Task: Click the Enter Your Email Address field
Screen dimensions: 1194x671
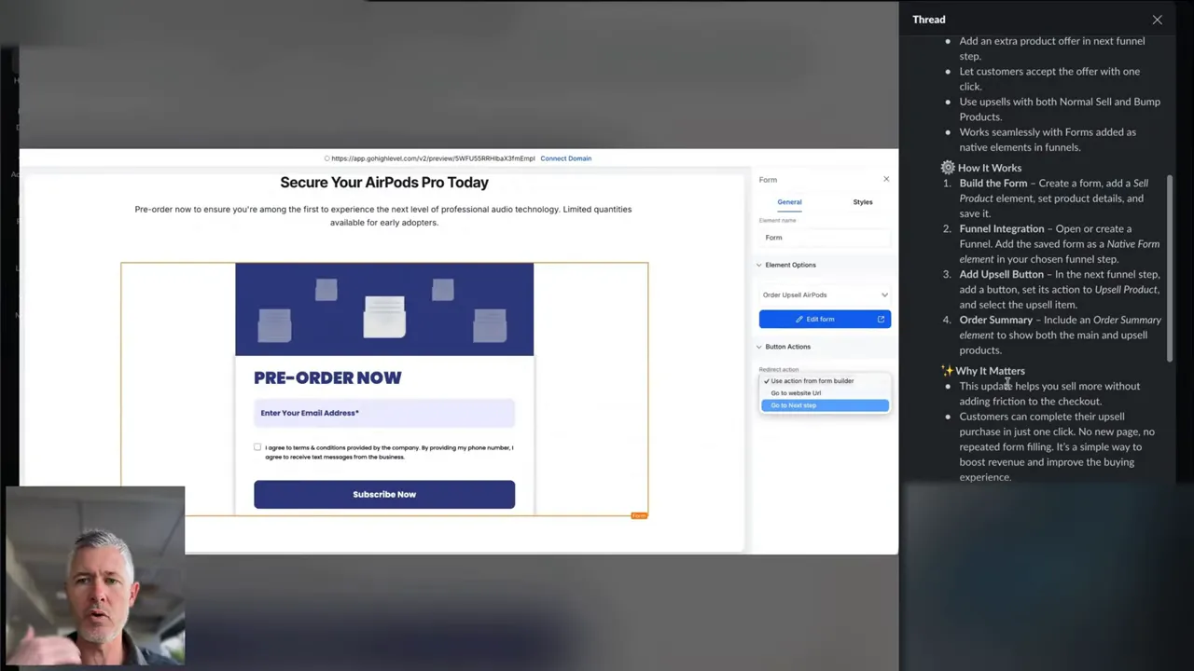Action: point(384,413)
